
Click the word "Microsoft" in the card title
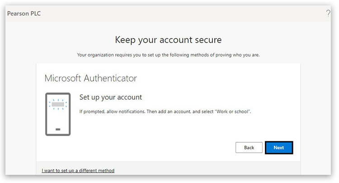tap(63, 78)
